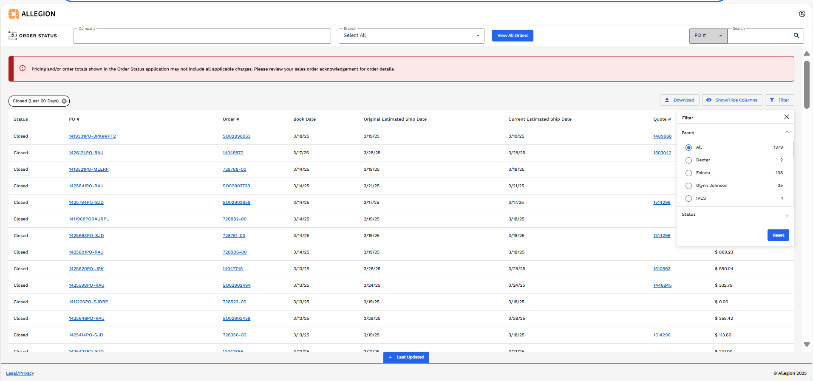This screenshot has height=381, width=813.
Task: Sort by the Book Date column header
Action: (x=305, y=119)
